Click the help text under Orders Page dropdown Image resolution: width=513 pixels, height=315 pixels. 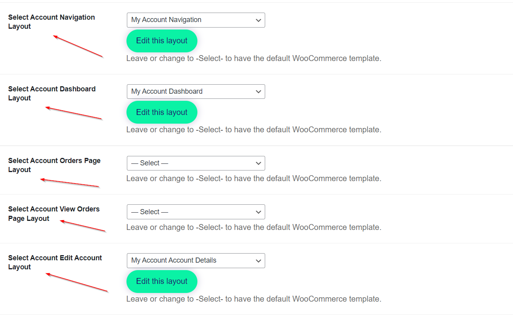point(254,179)
